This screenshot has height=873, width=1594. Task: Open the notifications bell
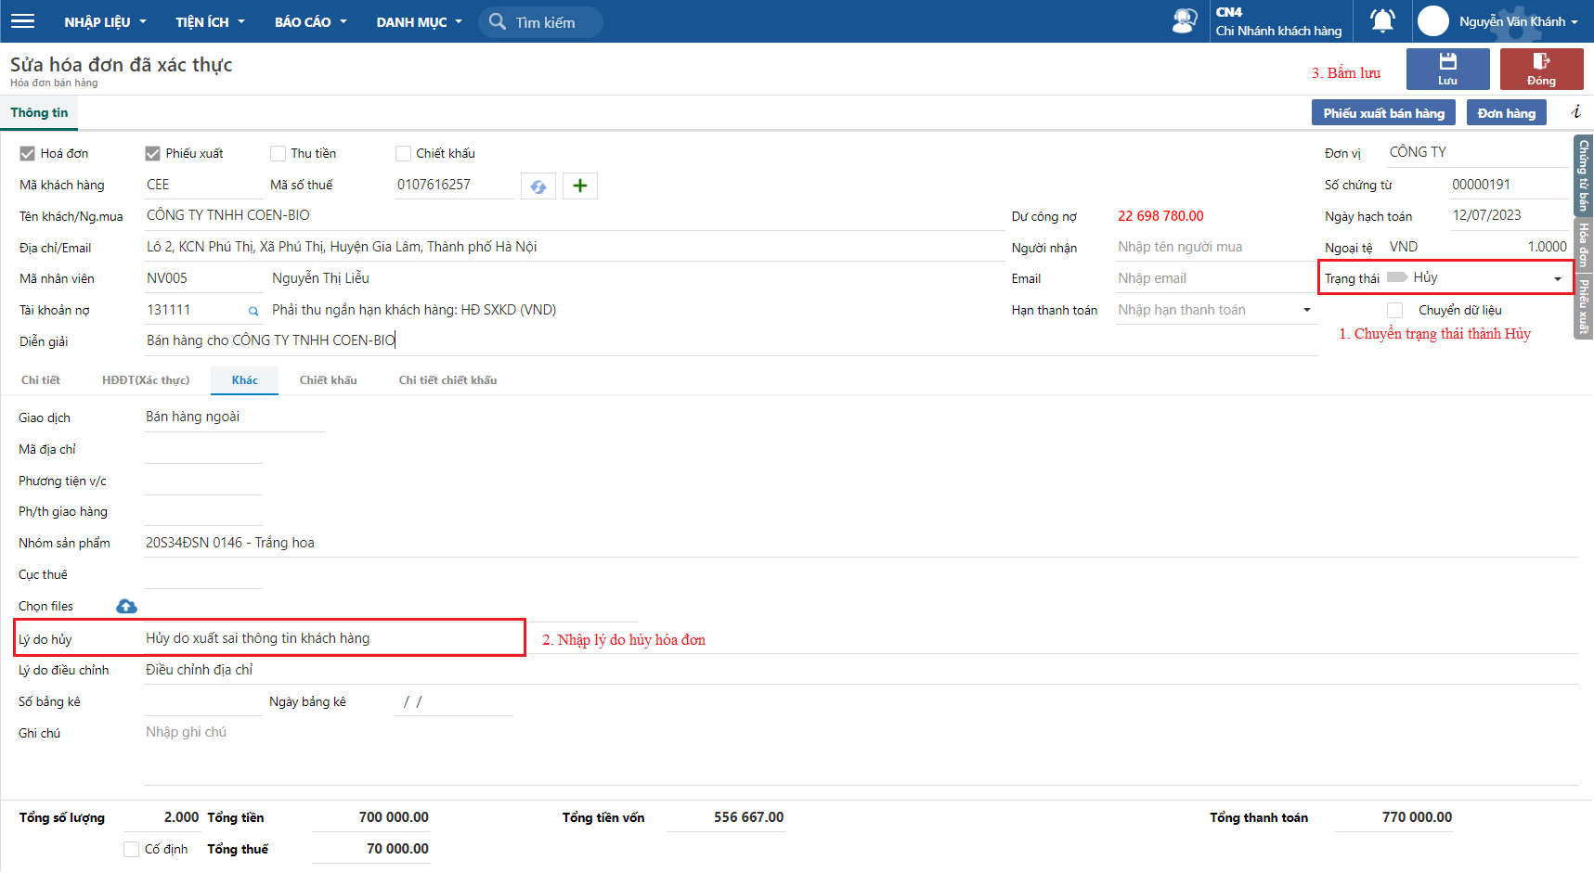pyautogui.click(x=1382, y=21)
